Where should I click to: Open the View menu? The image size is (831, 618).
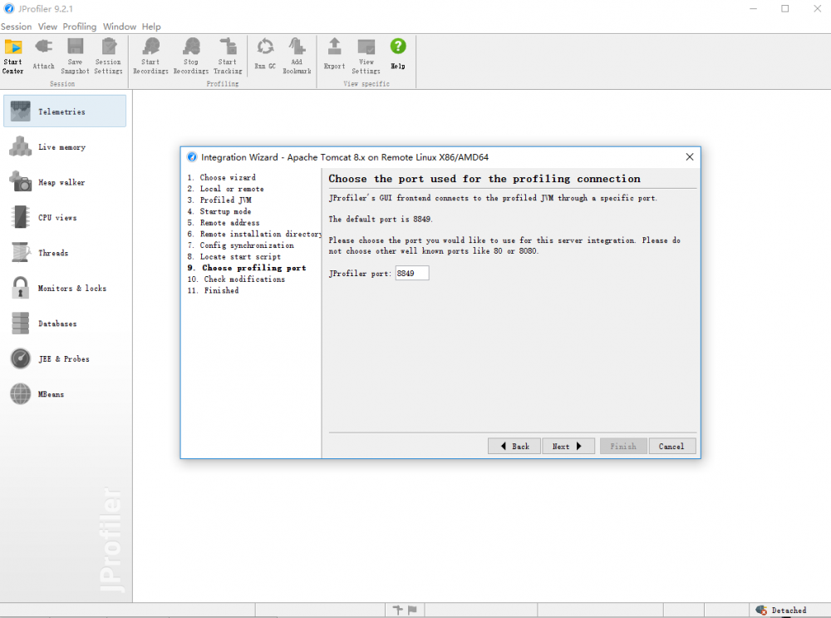click(47, 27)
